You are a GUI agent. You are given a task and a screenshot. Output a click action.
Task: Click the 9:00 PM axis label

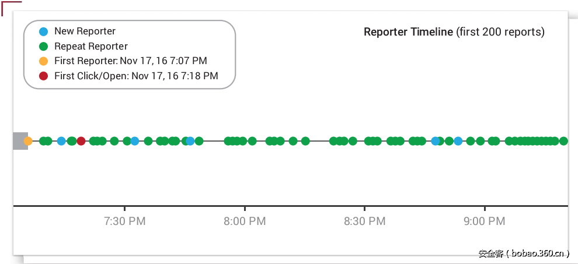pyautogui.click(x=485, y=221)
